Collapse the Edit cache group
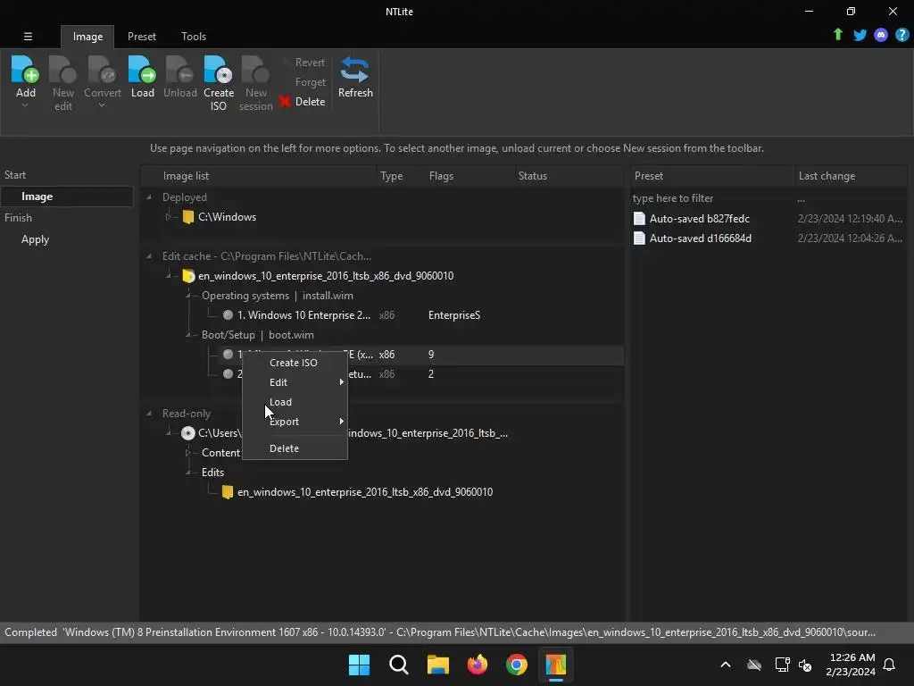This screenshot has width=914, height=686. [x=149, y=256]
